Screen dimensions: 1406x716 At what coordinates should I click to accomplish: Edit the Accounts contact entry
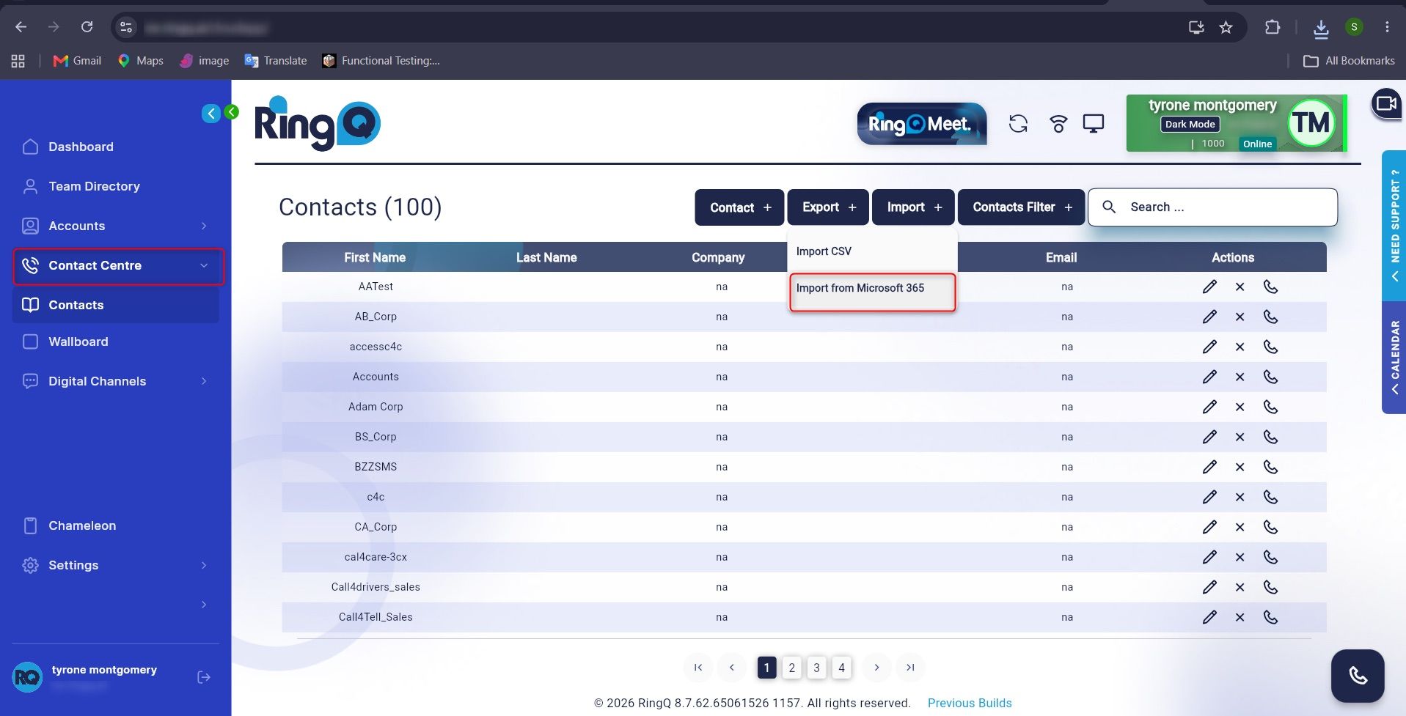1209,377
